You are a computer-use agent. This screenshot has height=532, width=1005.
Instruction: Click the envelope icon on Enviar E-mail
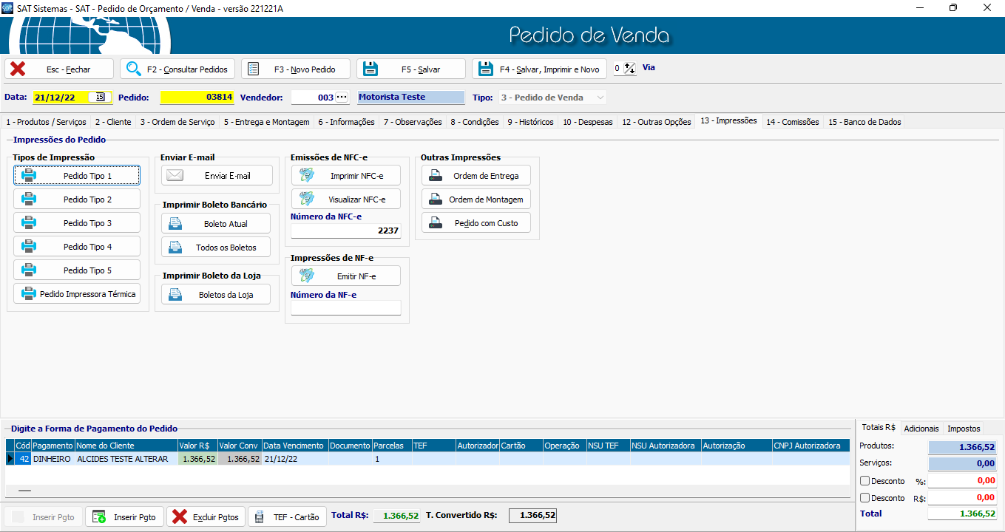pos(175,175)
